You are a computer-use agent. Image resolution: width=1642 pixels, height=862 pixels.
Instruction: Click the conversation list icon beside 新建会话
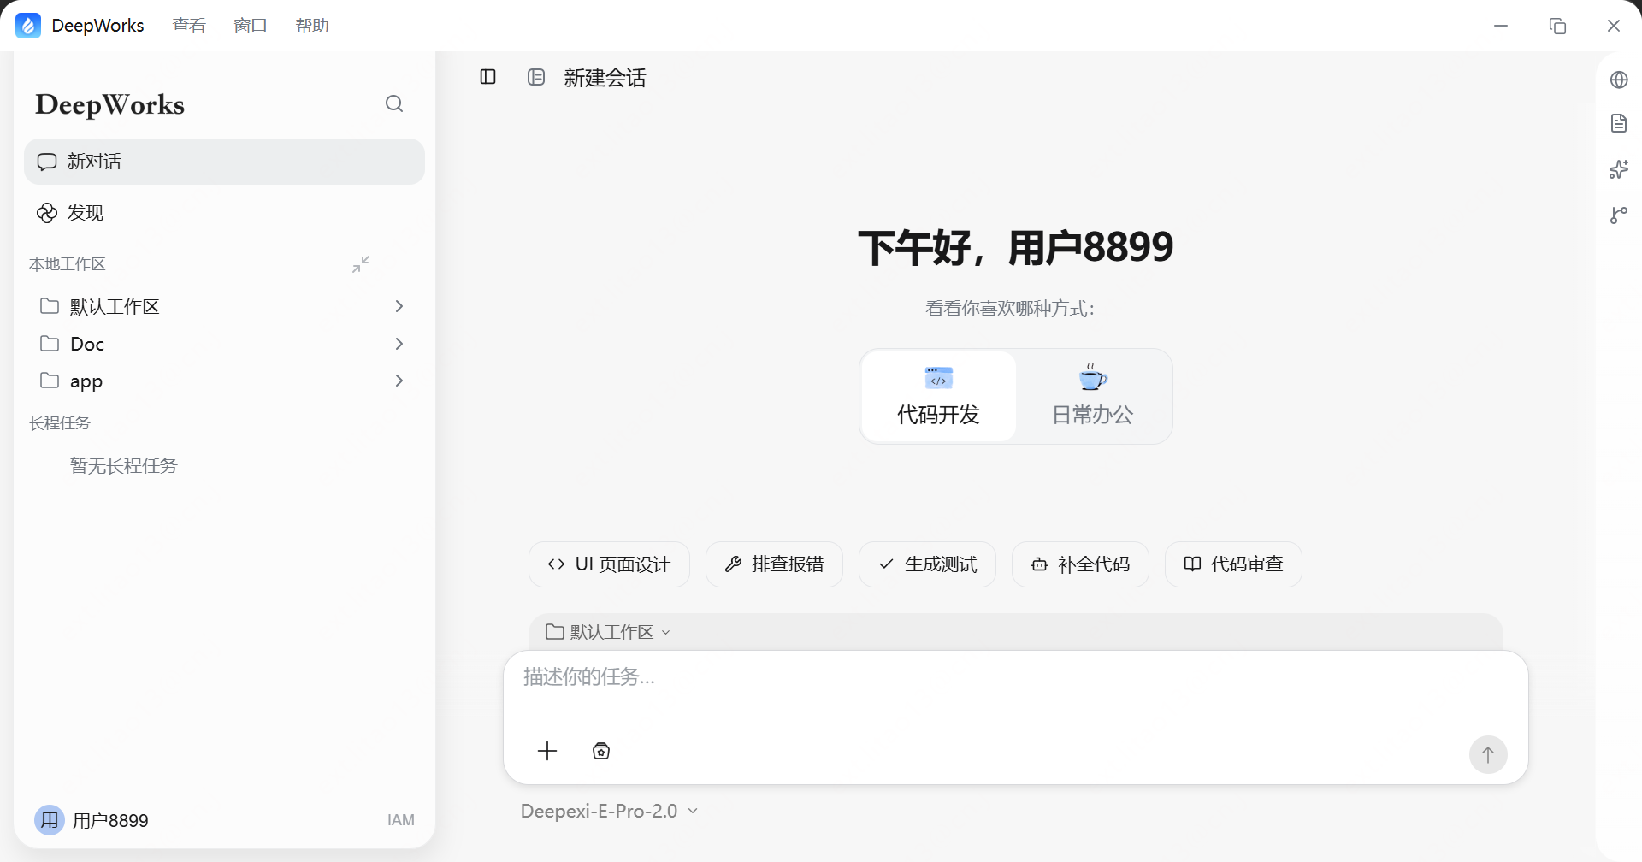click(536, 77)
